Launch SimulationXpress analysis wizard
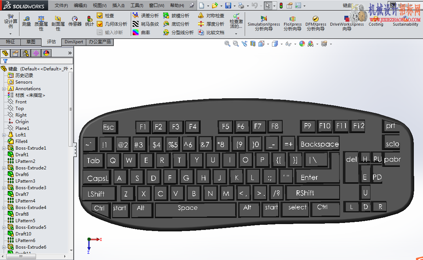The width and height of the screenshot is (423, 260). pyautogui.click(x=264, y=23)
